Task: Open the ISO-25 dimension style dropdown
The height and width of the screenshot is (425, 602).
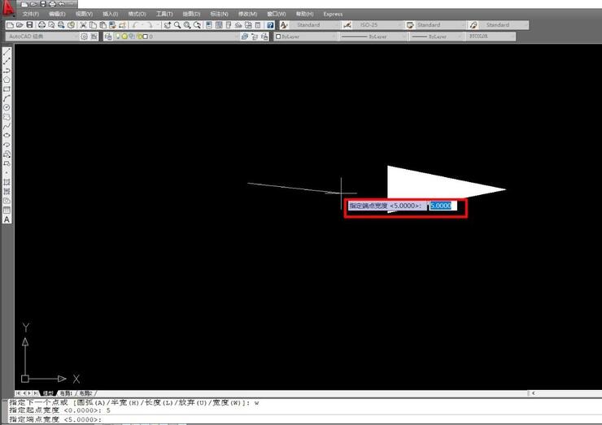Action: tap(377, 25)
